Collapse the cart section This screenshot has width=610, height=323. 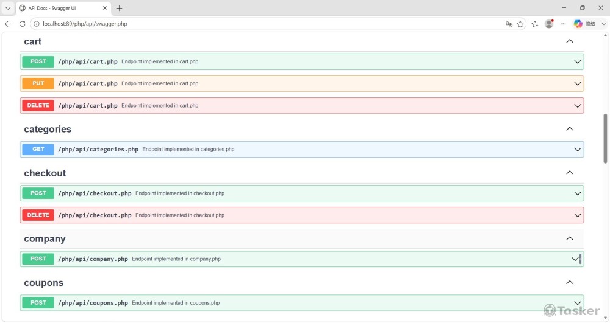point(570,41)
